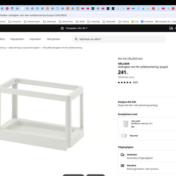
Task: Switch to the WordPress browser tab
Action: pos(37,8)
